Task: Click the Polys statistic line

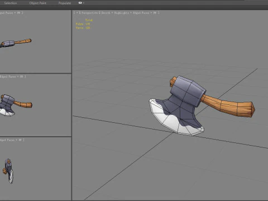Action: coord(83,24)
